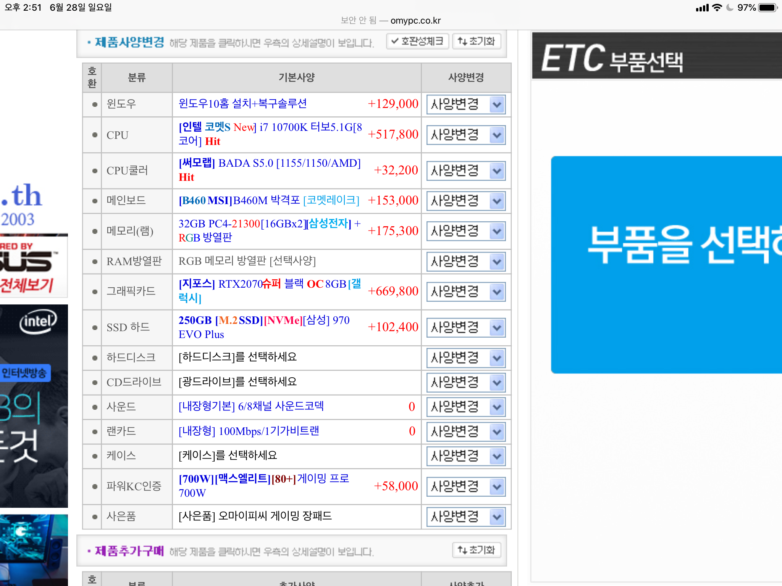This screenshot has height=586, width=782.
Task: Open 사양변경 dropdown for CD드라이브 row
Action: click(x=466, y=382)
